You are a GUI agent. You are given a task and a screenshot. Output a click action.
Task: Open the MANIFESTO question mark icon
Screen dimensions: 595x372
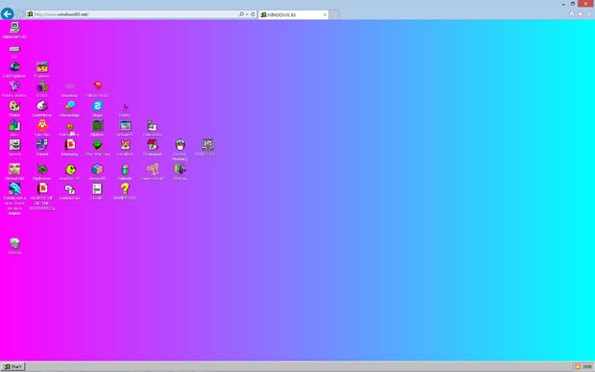click(125, 192)
